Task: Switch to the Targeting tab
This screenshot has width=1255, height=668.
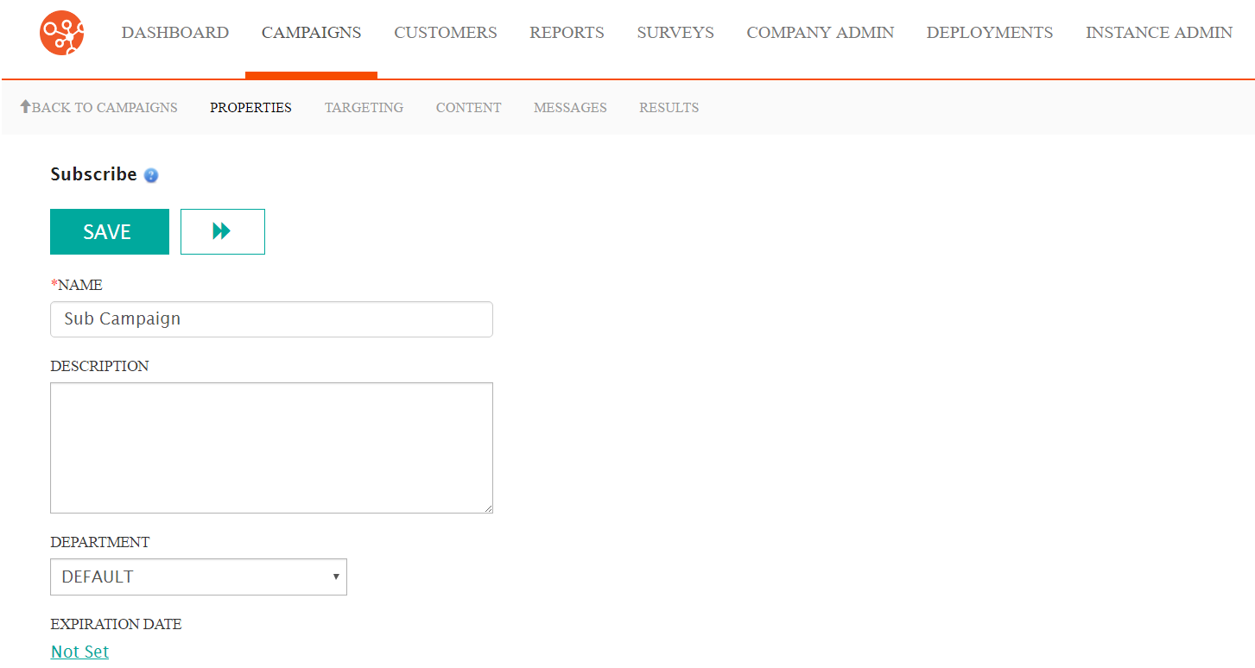Action: [x=364, y=108]
